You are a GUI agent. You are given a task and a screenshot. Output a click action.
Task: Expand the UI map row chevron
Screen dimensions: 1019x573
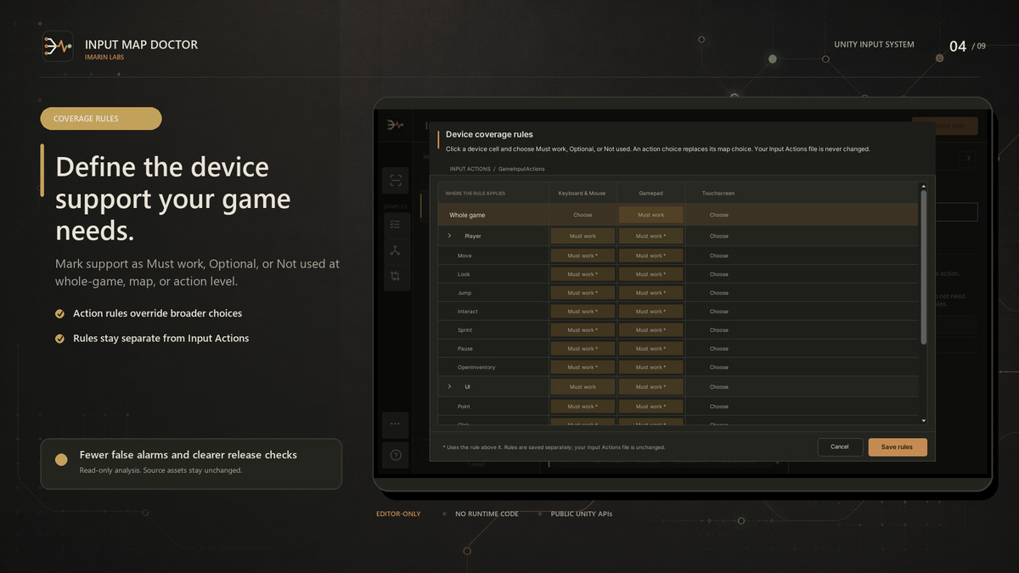pos(449,387)
